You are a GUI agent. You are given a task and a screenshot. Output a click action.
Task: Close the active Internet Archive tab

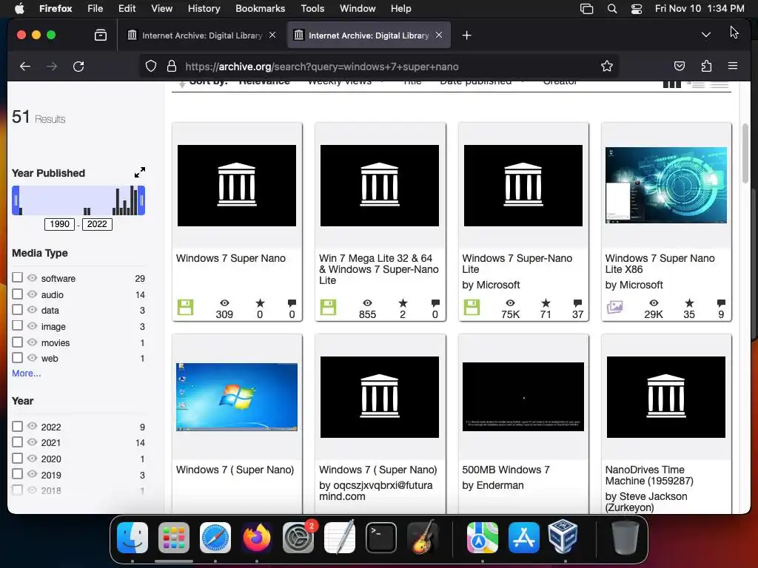tap(439, 35)
